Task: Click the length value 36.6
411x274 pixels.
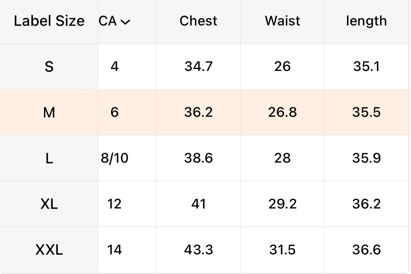Action: coord(366,250)
